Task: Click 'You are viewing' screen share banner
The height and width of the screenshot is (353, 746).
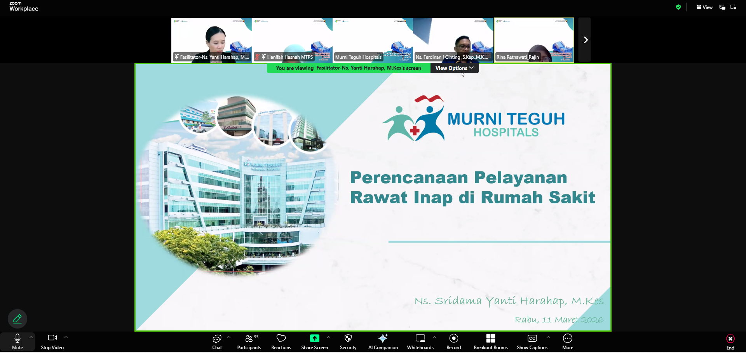Action: pos(349,68)
